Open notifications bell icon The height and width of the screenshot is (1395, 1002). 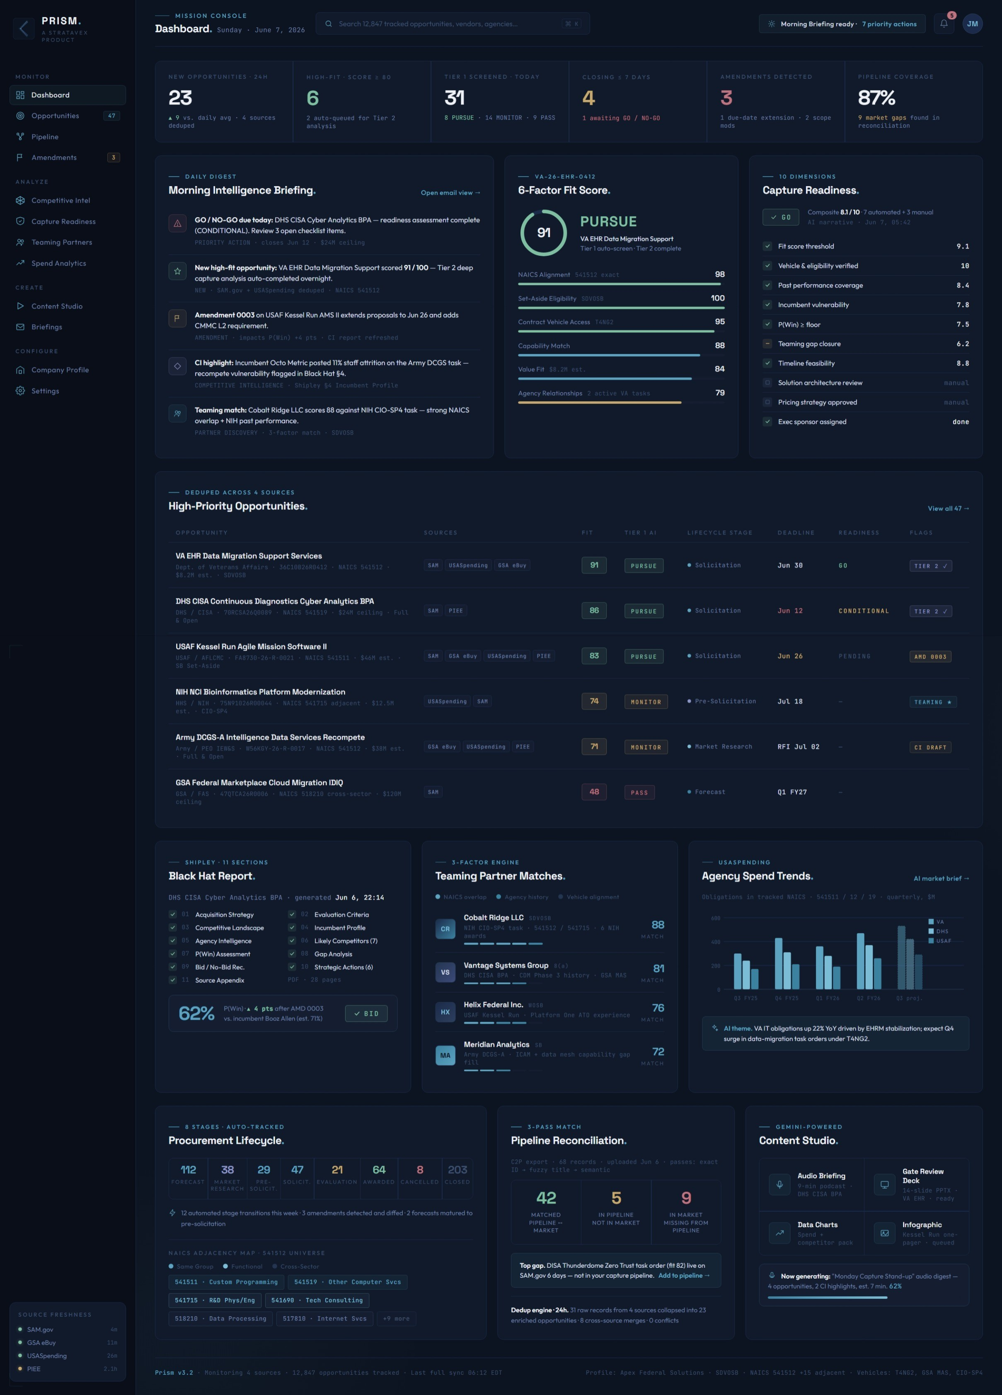tap(944, 24)
